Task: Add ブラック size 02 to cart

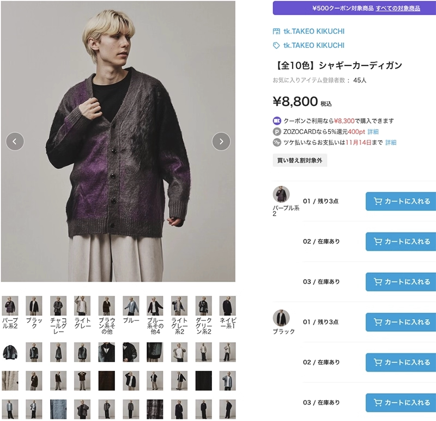Action: [401, 363]
